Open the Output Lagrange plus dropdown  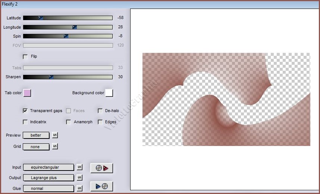click(x=48, y=178)
